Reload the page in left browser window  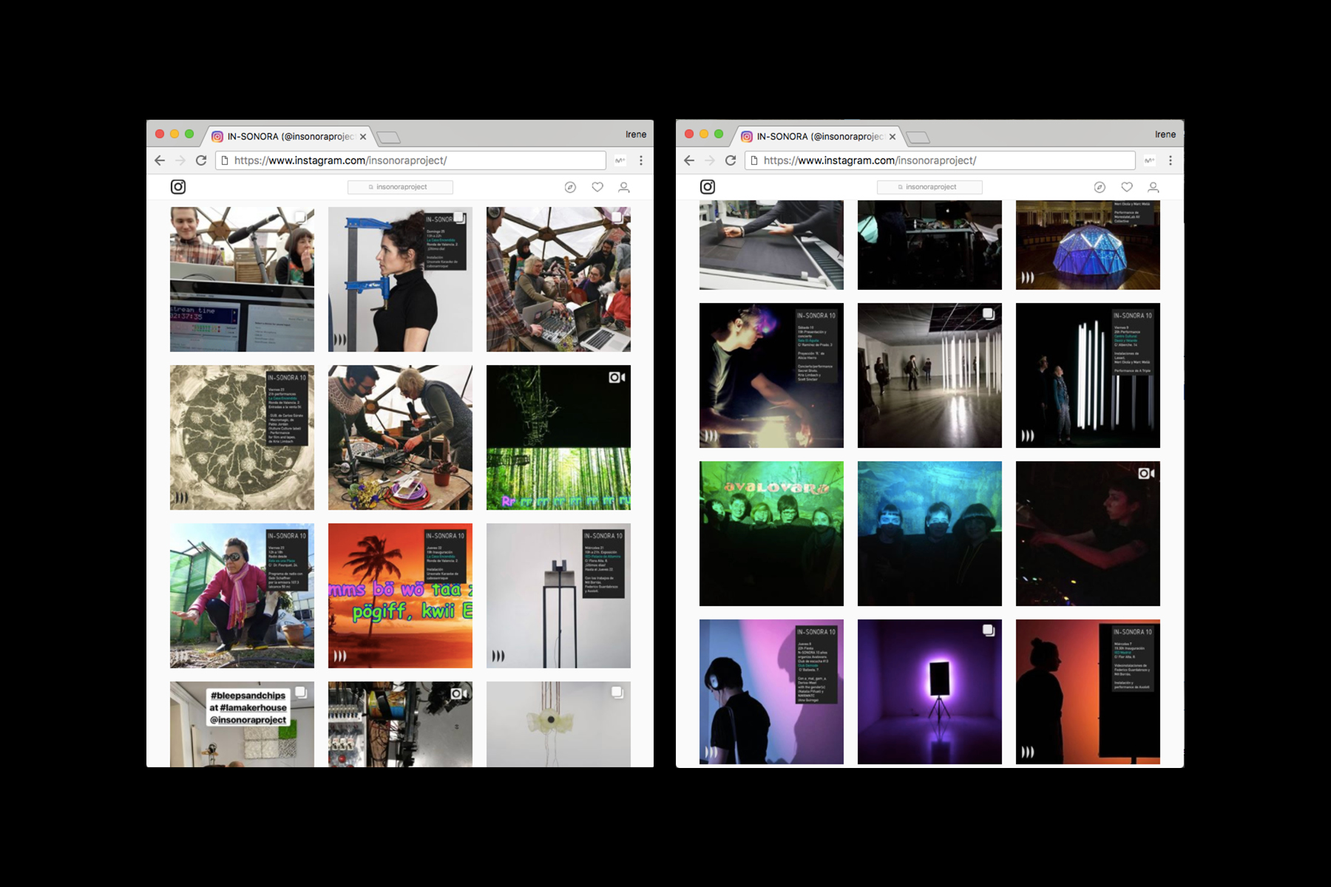(x=201, y=160)
